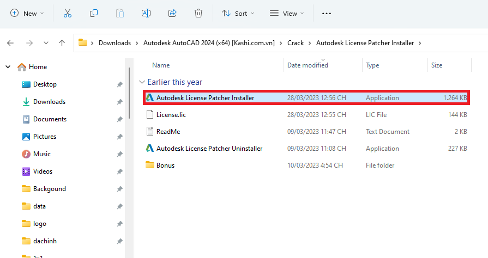Viewport: 488px width, 258px height.
Task: Open the New dropdown button
Action: tap(27, 14)
